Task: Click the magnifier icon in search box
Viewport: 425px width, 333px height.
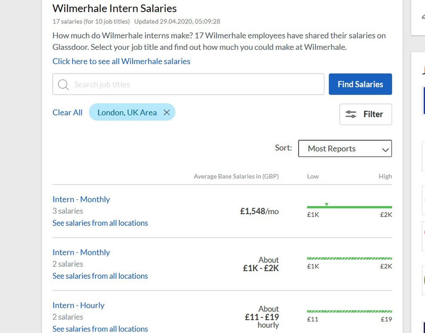Action: (x=63, y=84)
